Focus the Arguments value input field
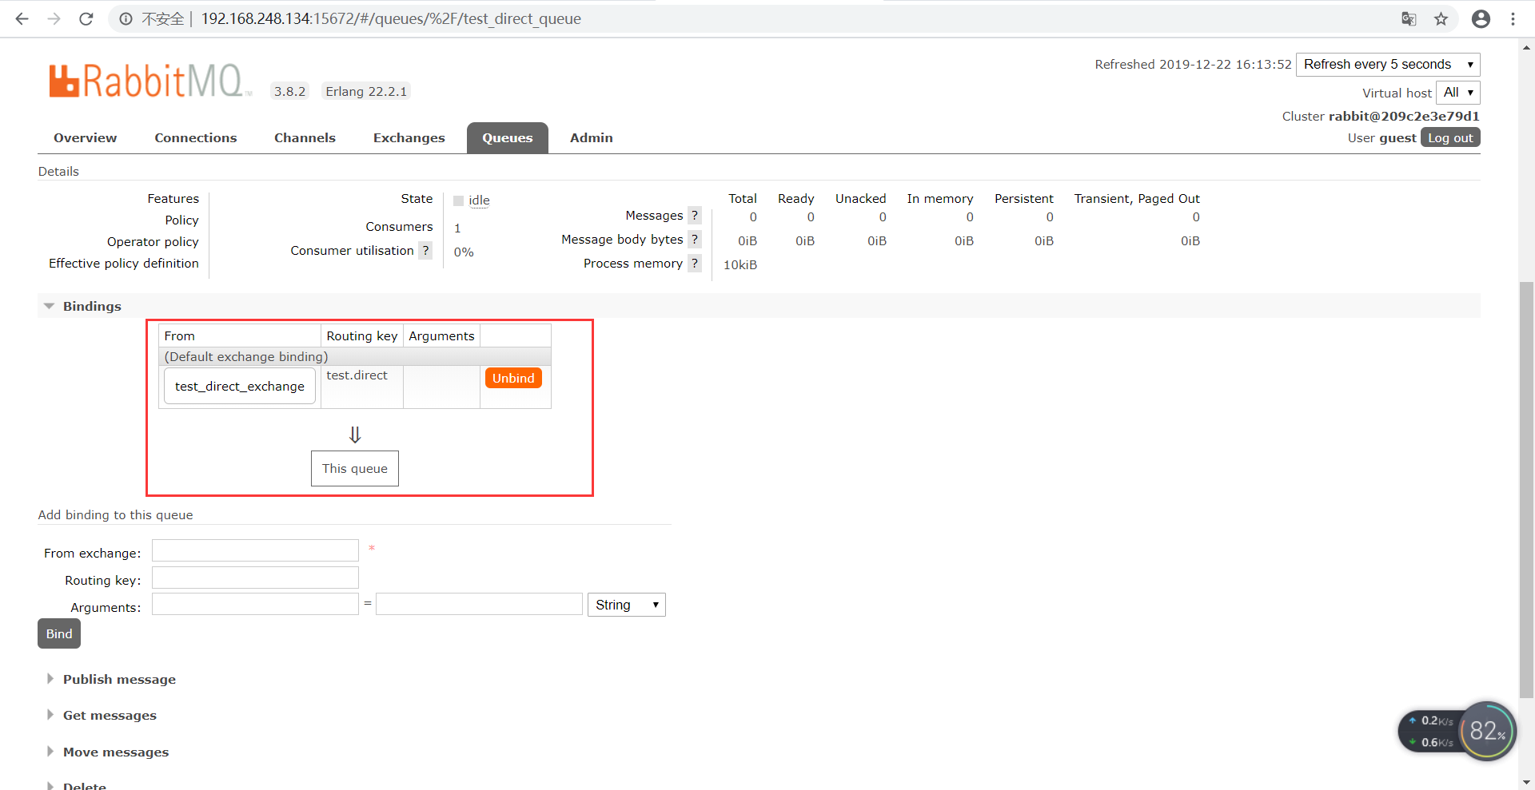The height and width of the screenshot is (790, 1535). coord(480,604)
